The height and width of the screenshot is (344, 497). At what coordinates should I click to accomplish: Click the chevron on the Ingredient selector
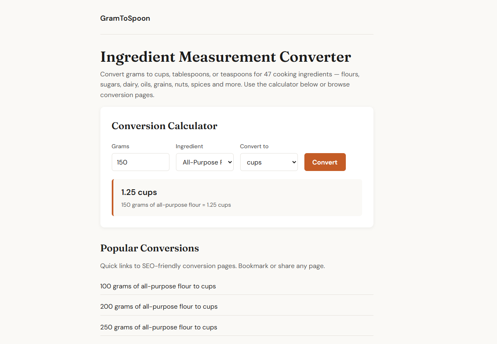(x=229, y=162)
